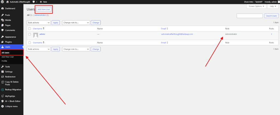Screen dimensions: 280x115
Task: Click the Dashboard gauge icon in sidebar
Action: point(2,8)
